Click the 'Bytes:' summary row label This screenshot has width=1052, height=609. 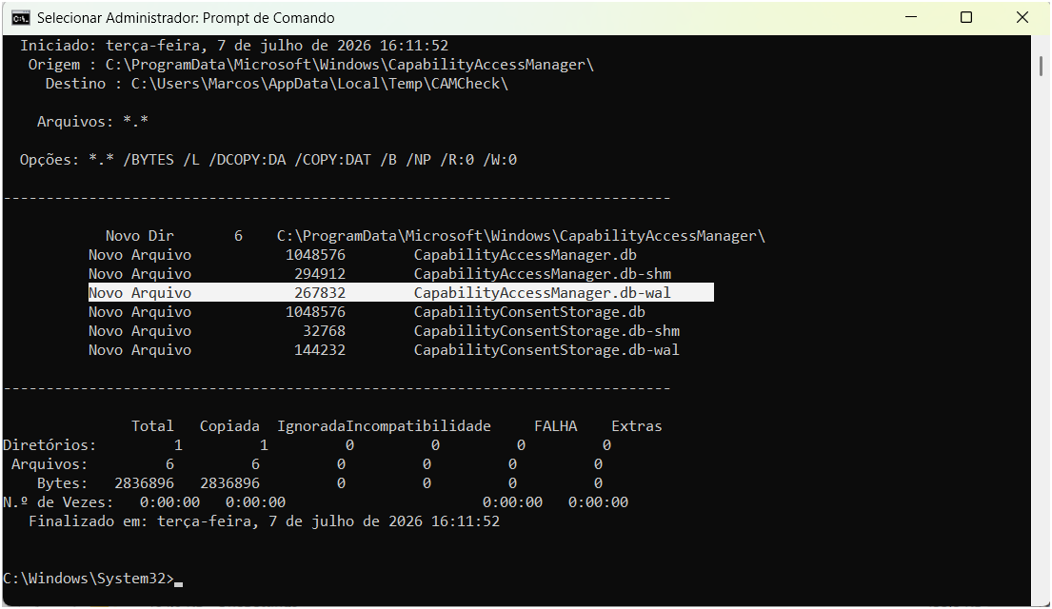[x=63, y=483]
